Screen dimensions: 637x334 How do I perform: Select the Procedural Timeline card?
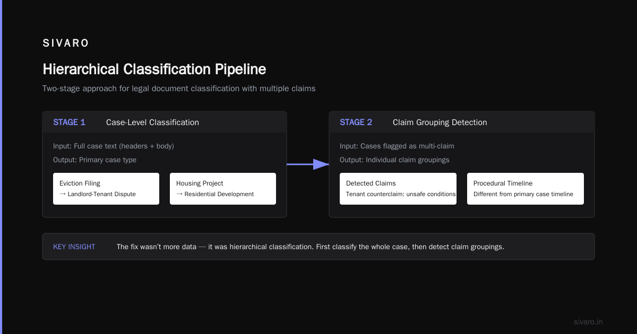526,189
